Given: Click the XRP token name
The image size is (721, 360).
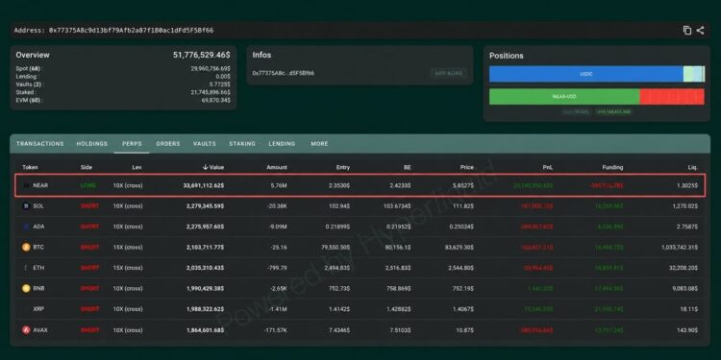Looking at the screenshot, I should coord(38,309).
